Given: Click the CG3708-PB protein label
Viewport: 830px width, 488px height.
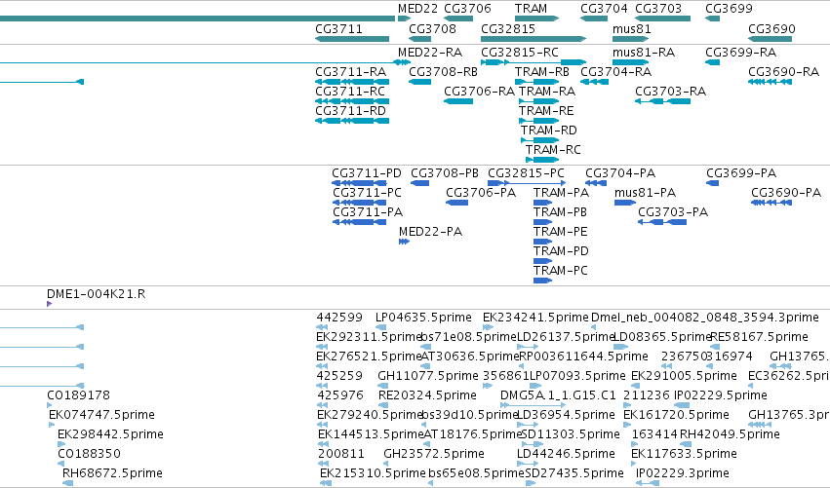Looking at the screenshot, I should pos(445,173).
